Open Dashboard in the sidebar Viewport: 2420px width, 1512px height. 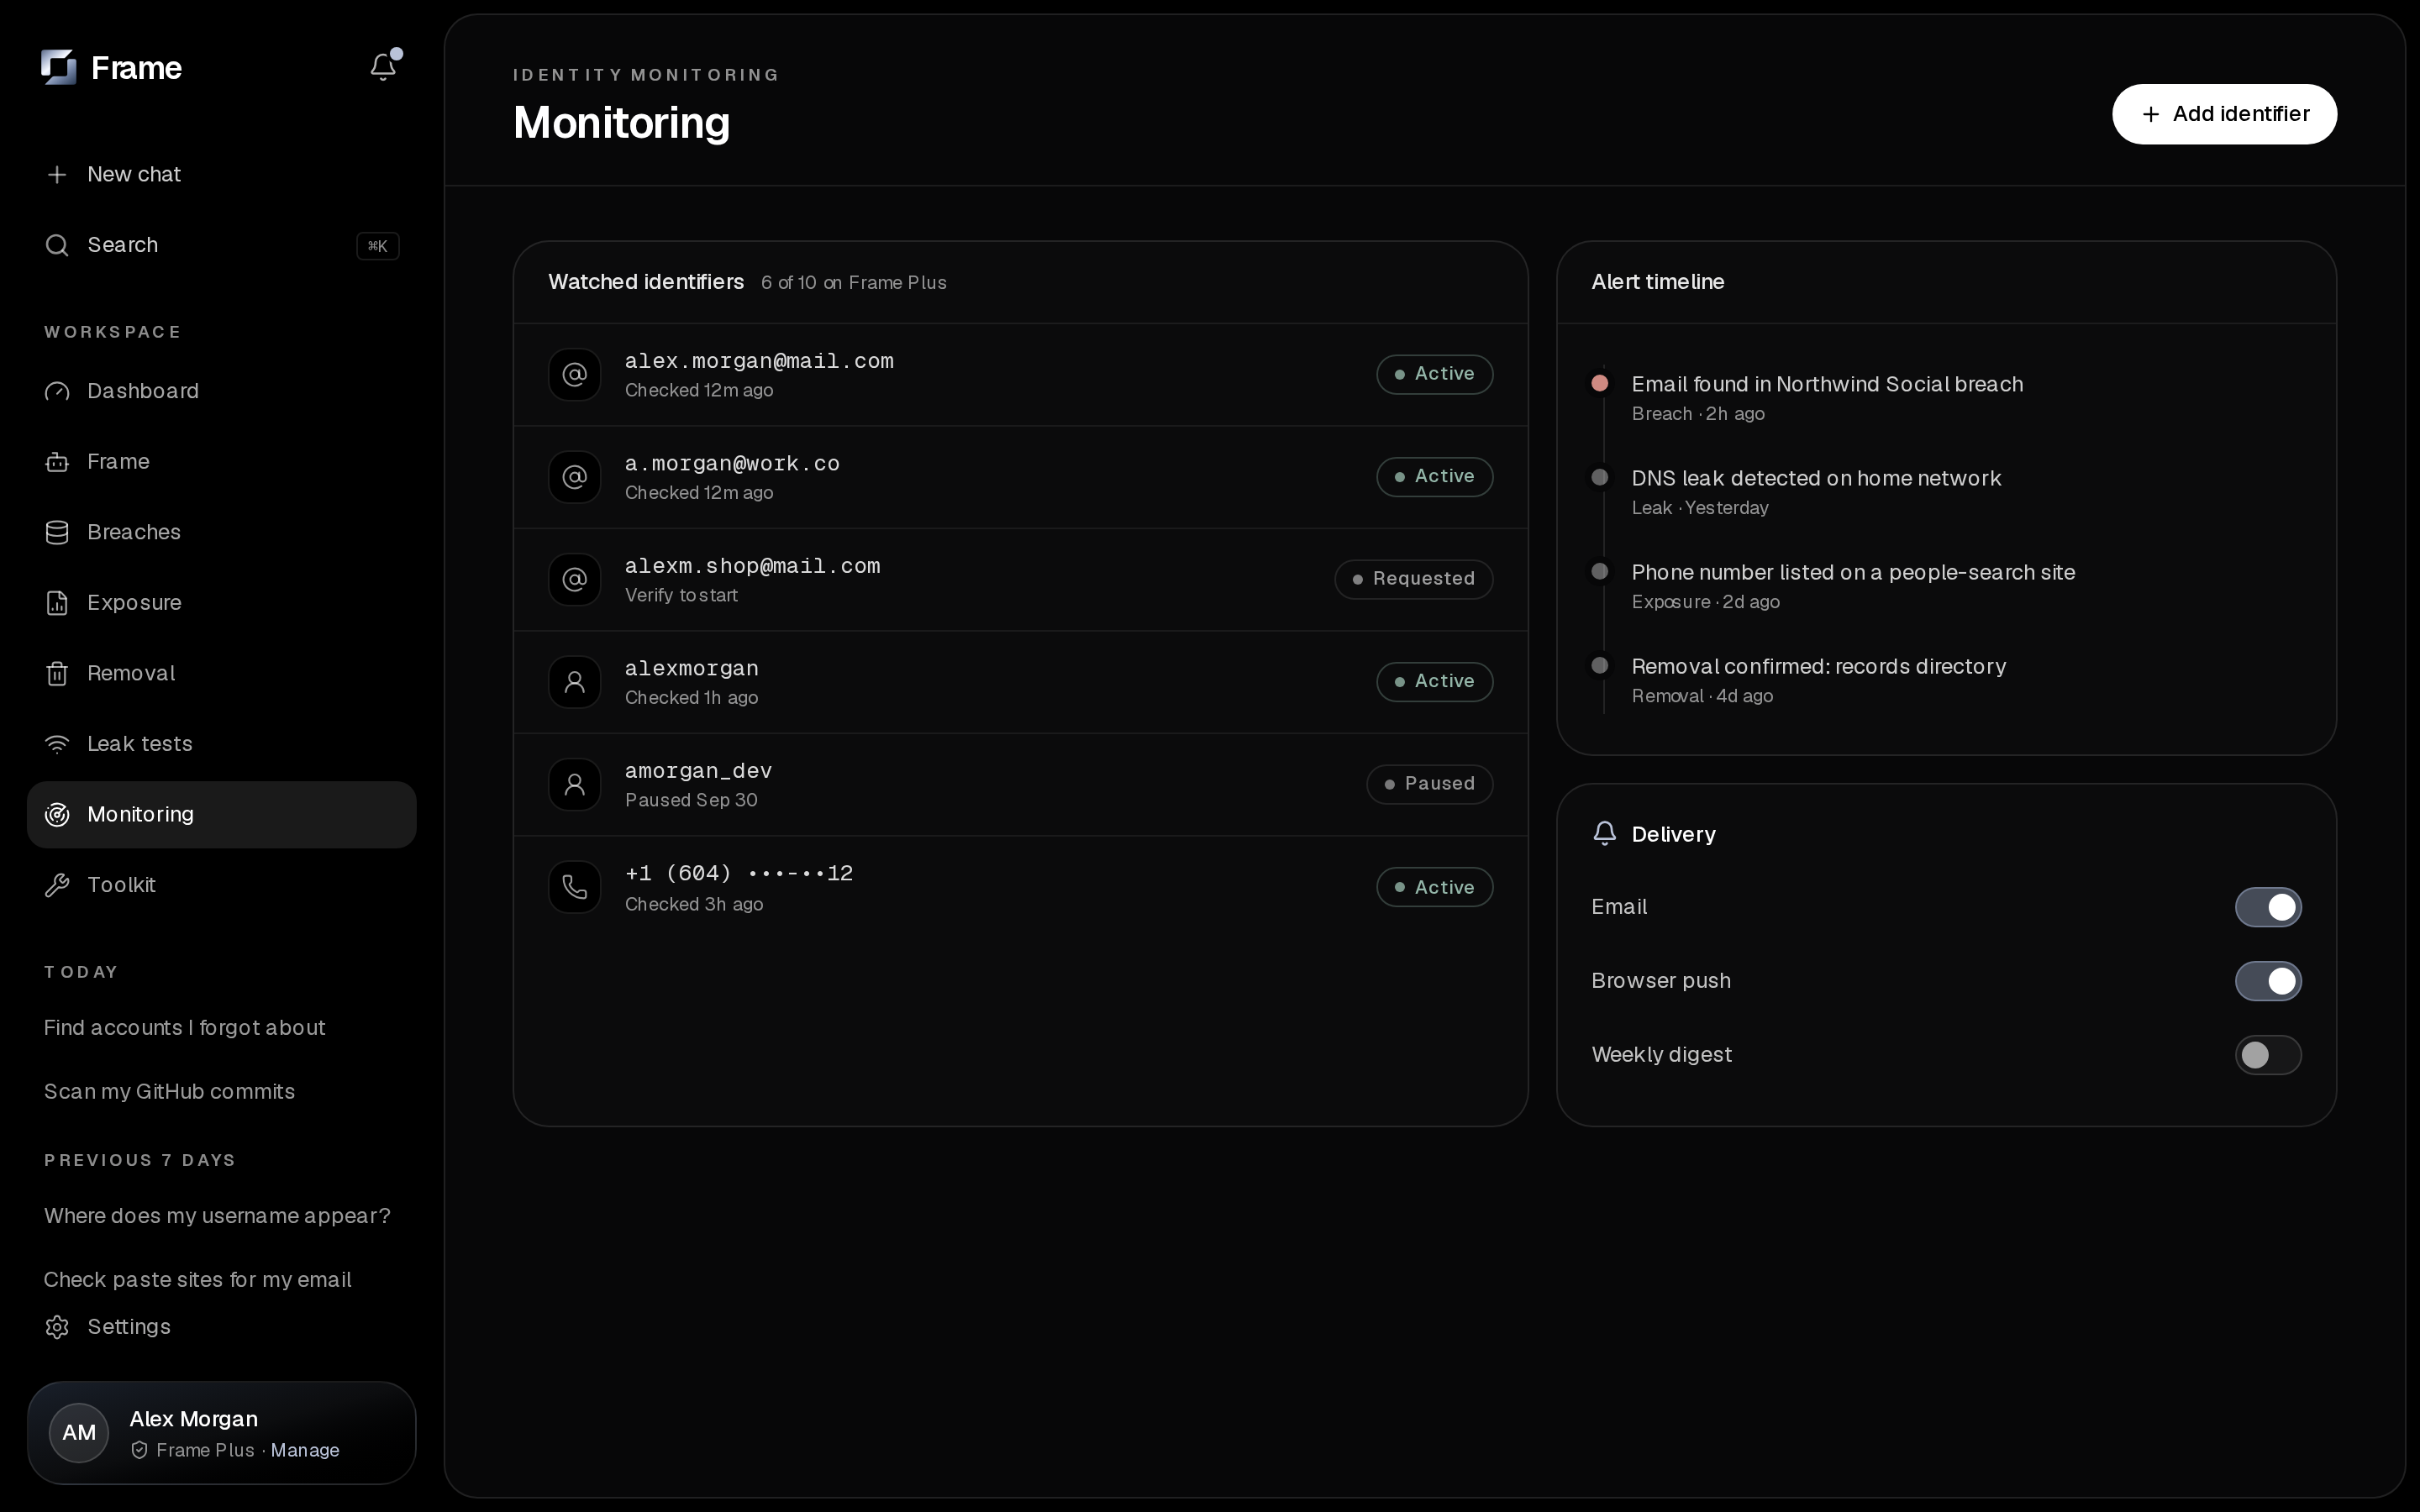point(221,391)
